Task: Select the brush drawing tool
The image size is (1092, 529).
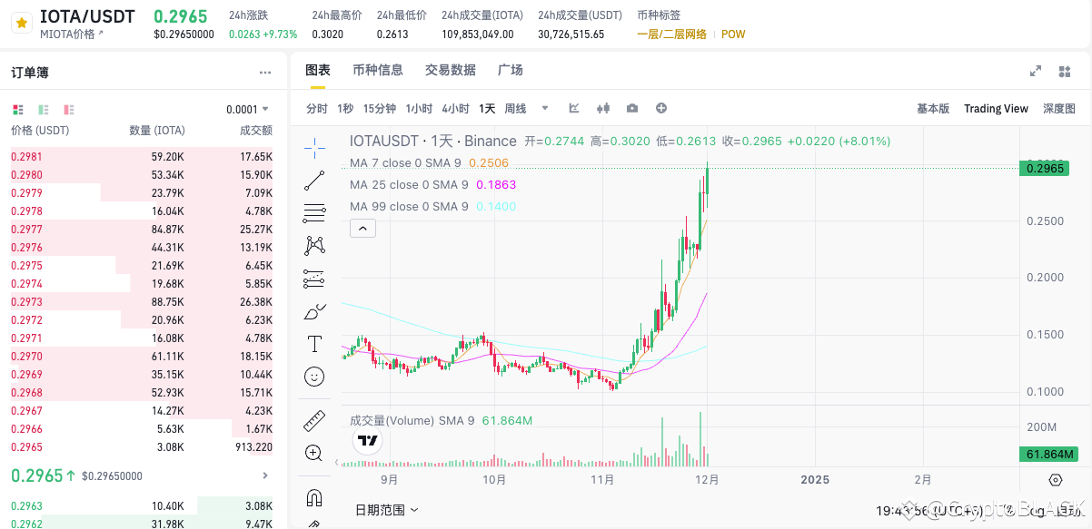Action: [x=314, y=311]
